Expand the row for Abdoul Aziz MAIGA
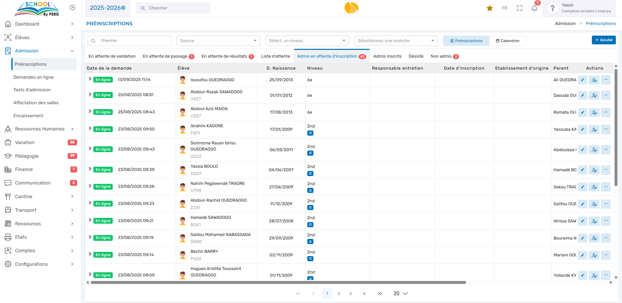622x303 pixels. tap(90, 111)
